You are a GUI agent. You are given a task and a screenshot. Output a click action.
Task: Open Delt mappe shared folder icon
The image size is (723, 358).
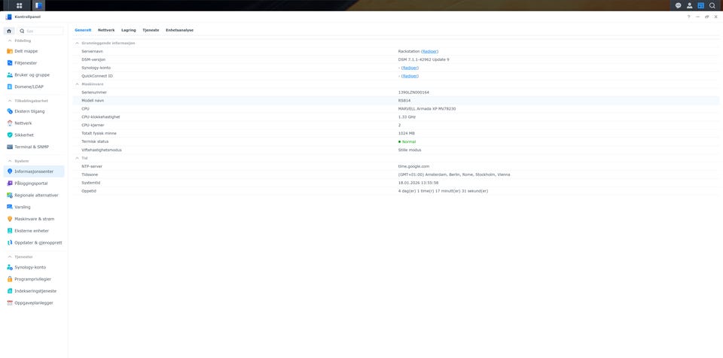[x=10, y=51]
